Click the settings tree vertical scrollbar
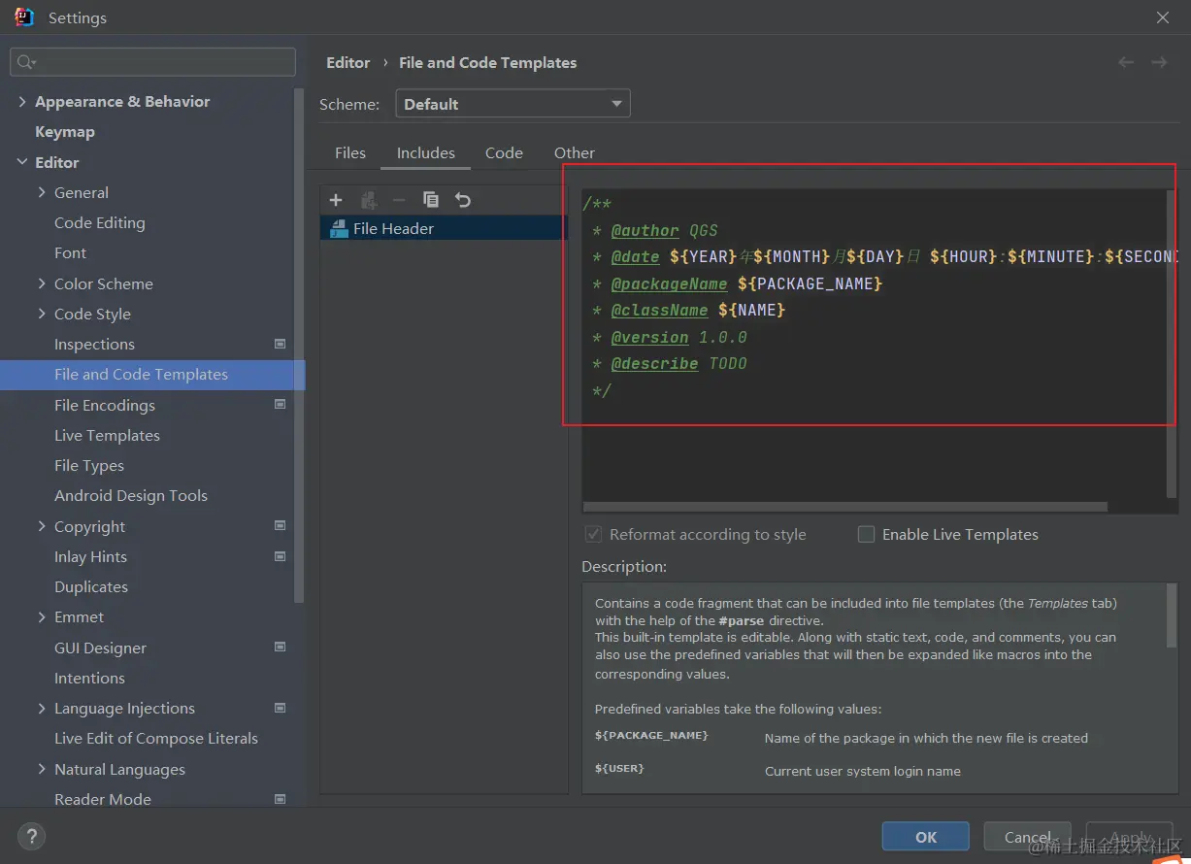 pos(299,345)
